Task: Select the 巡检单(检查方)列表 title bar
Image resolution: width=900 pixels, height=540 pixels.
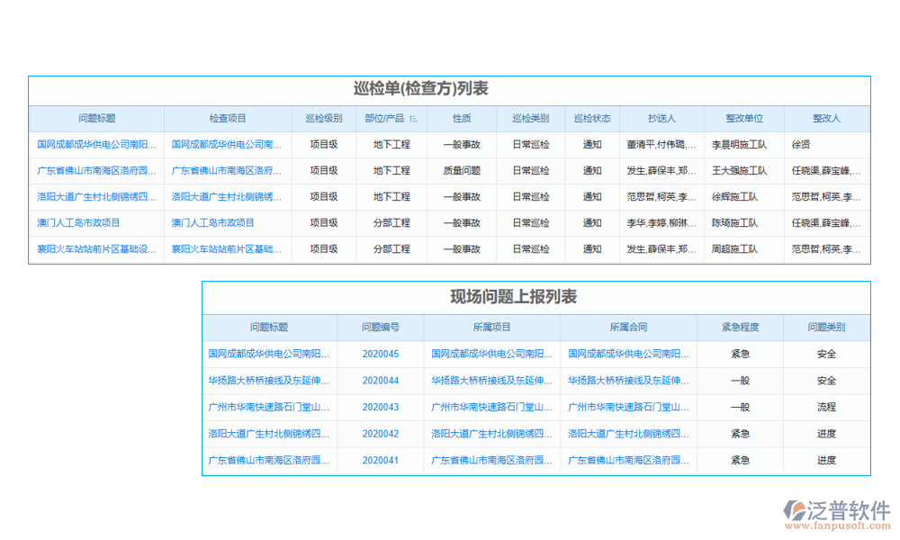Action: [450, 90]
